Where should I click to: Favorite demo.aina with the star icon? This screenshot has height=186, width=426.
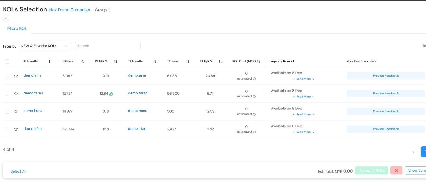coord(16,76)
